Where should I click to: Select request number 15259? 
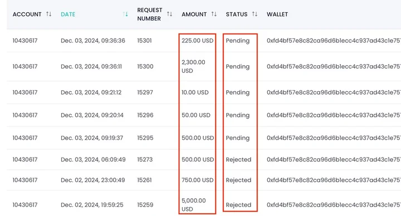click(145, 205)
